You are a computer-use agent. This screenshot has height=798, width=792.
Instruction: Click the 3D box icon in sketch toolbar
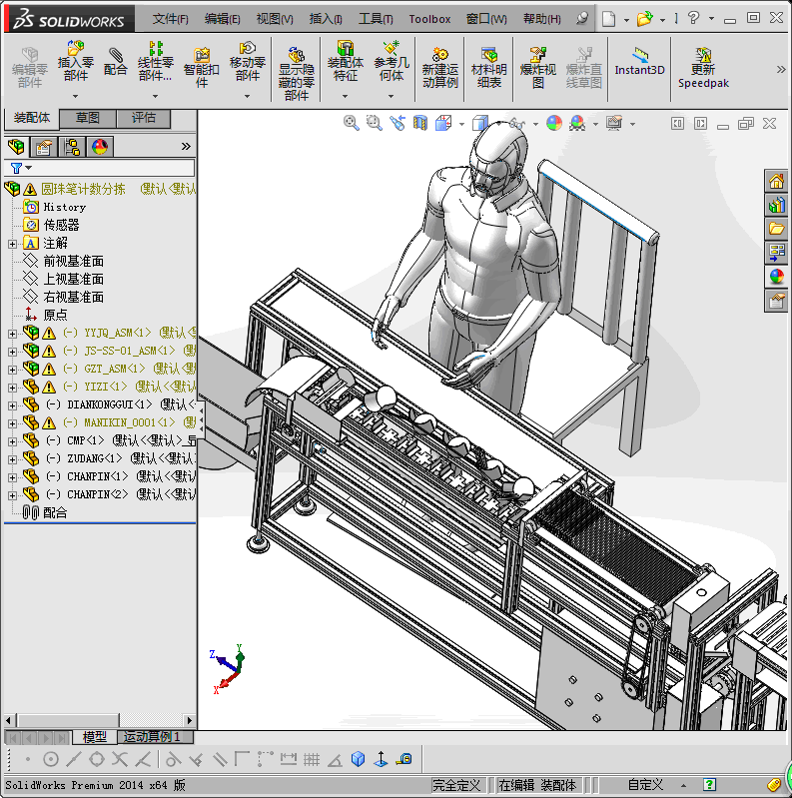(x=358, y=759)
